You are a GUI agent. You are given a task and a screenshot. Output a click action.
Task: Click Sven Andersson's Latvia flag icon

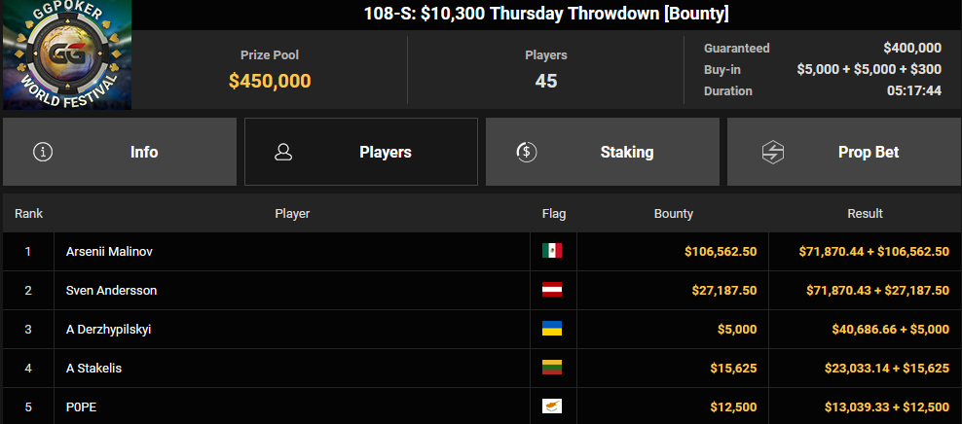[x=551, y=290]
